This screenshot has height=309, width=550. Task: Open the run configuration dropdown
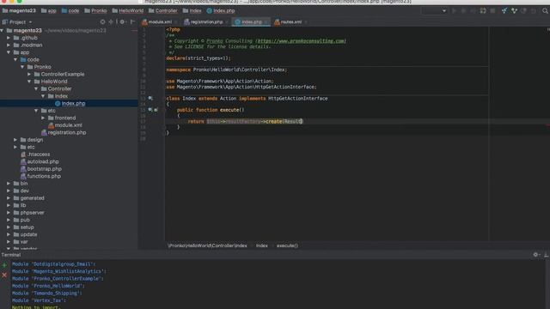click(x=435, y=11)
